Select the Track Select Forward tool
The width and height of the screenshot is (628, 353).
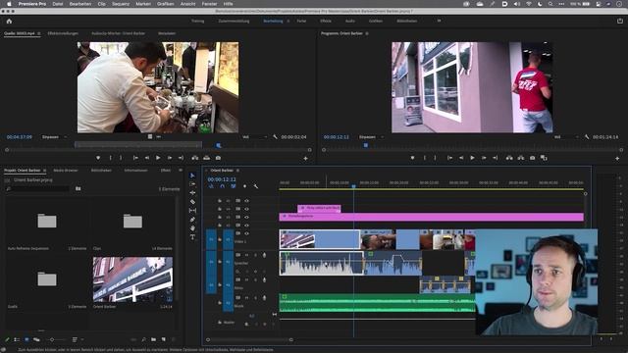tap(192, 184)
